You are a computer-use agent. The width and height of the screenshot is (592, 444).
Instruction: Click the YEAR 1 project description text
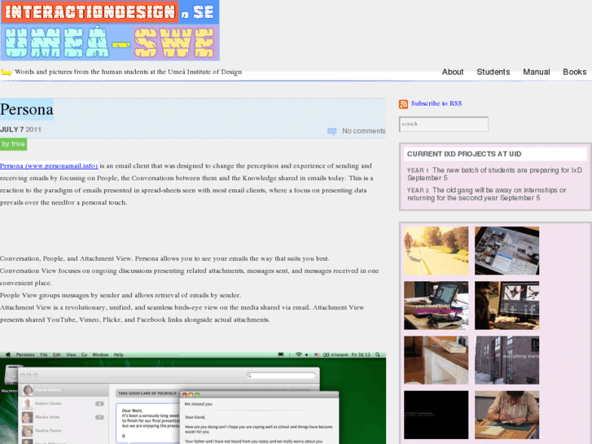tap(494, 174)
